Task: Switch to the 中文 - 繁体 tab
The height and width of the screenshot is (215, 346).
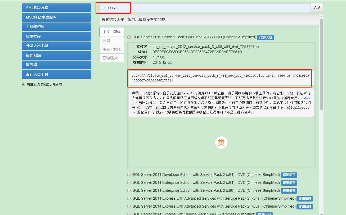Action: [112, 49]
